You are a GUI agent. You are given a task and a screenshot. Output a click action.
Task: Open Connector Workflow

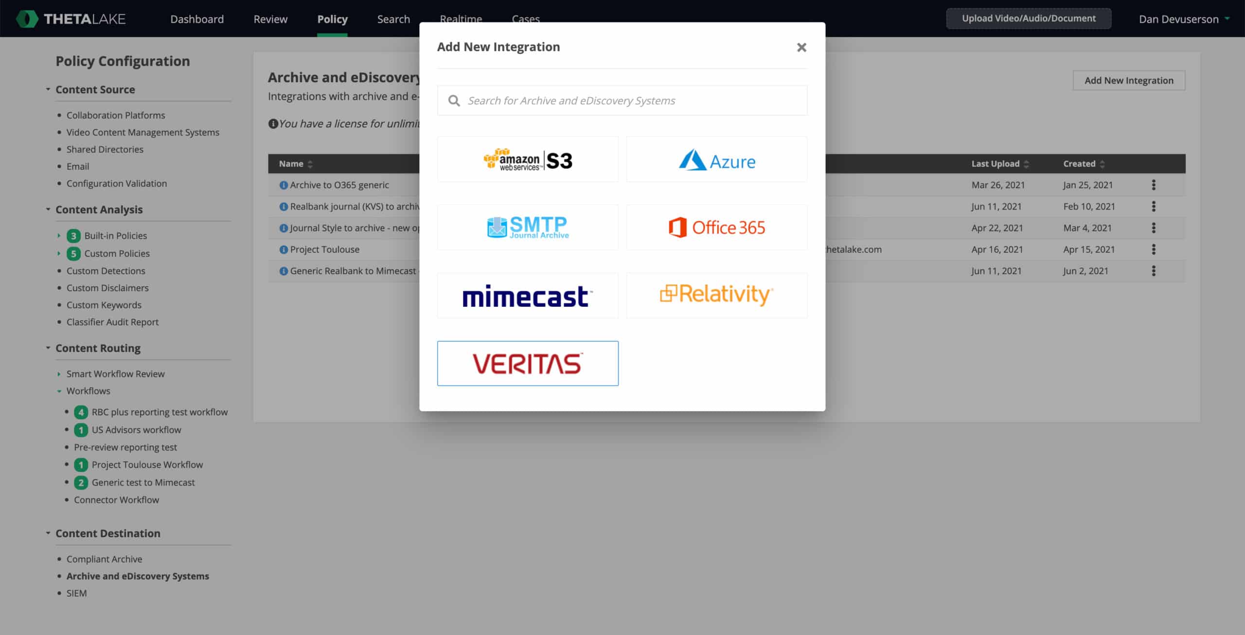point(116,500)
